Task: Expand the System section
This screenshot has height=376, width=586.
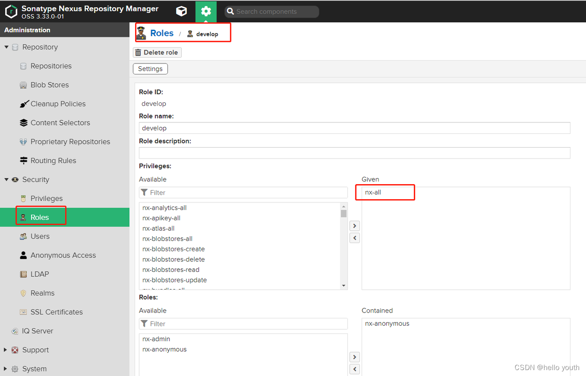Action: pyautogui.click(x=7, y=369)
